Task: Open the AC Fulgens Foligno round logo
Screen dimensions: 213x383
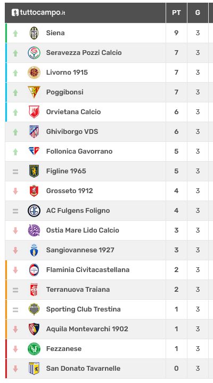Action: [x=34, y=211]
